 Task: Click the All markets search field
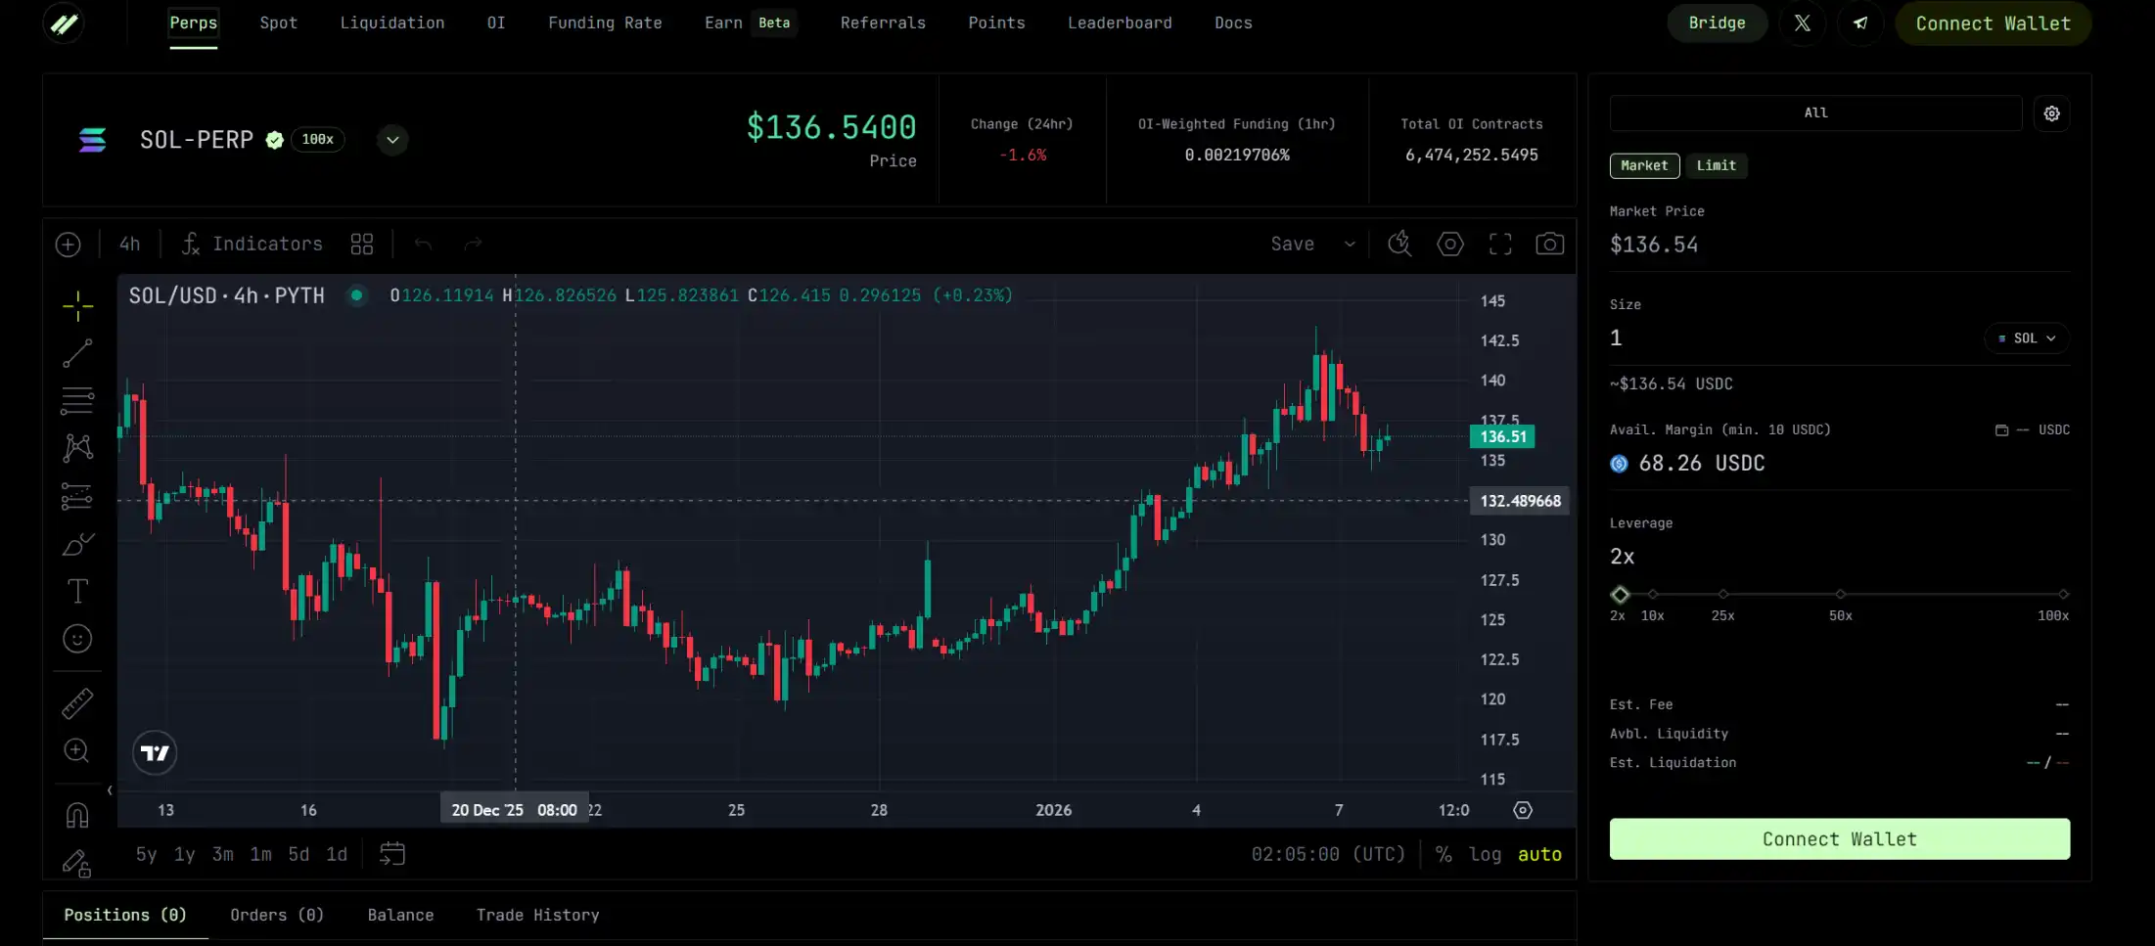pos(1815,113)
